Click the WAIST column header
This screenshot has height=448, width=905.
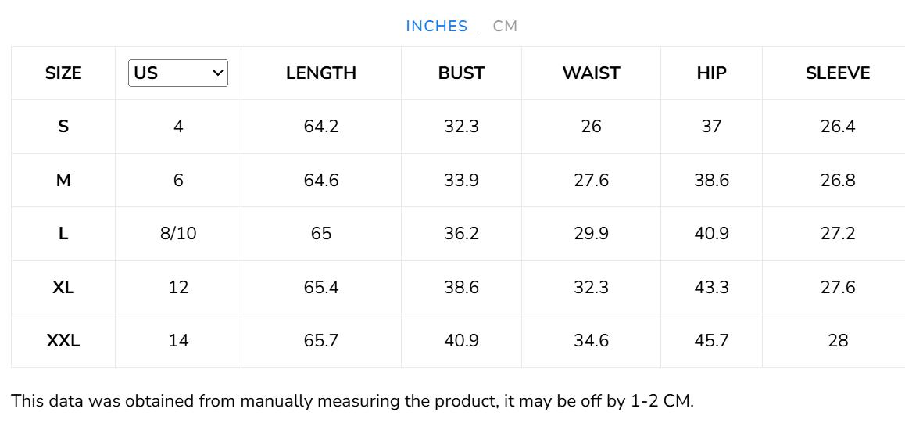[591, 73]
